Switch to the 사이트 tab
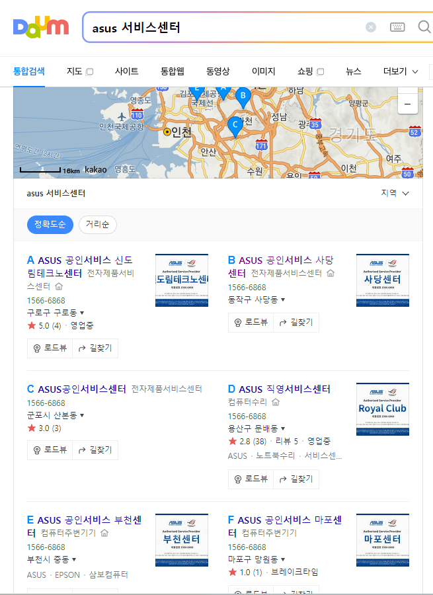Viewport: 433px width, 595px height. [x=127, y=71]
